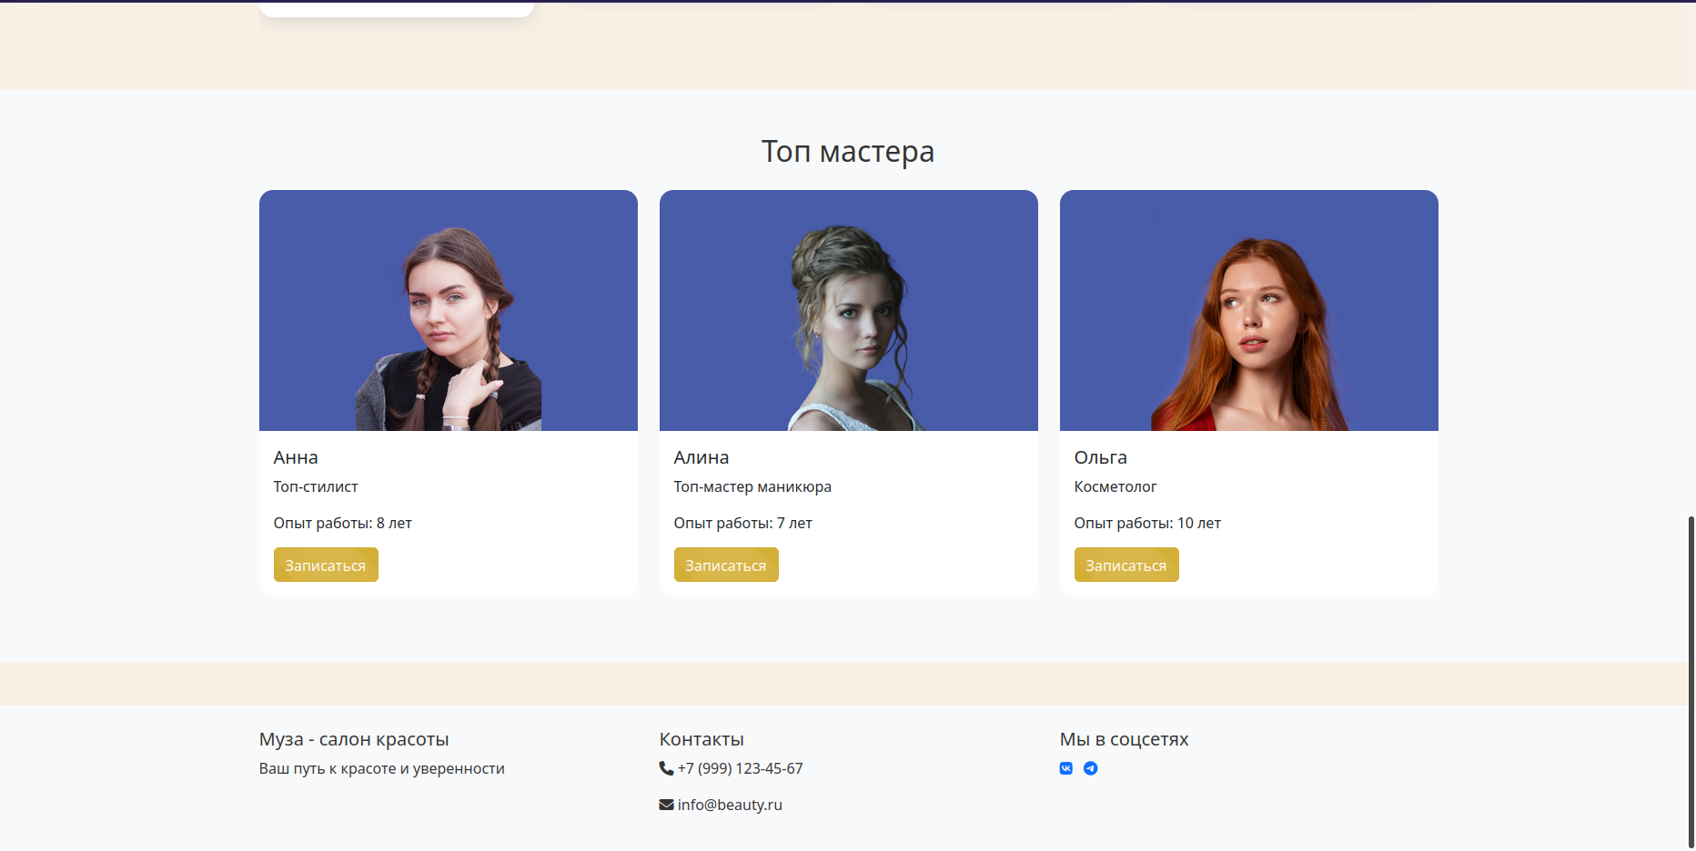Click the Муза - салон красоты footer title
1696x851 pixels.
[354, 739]
